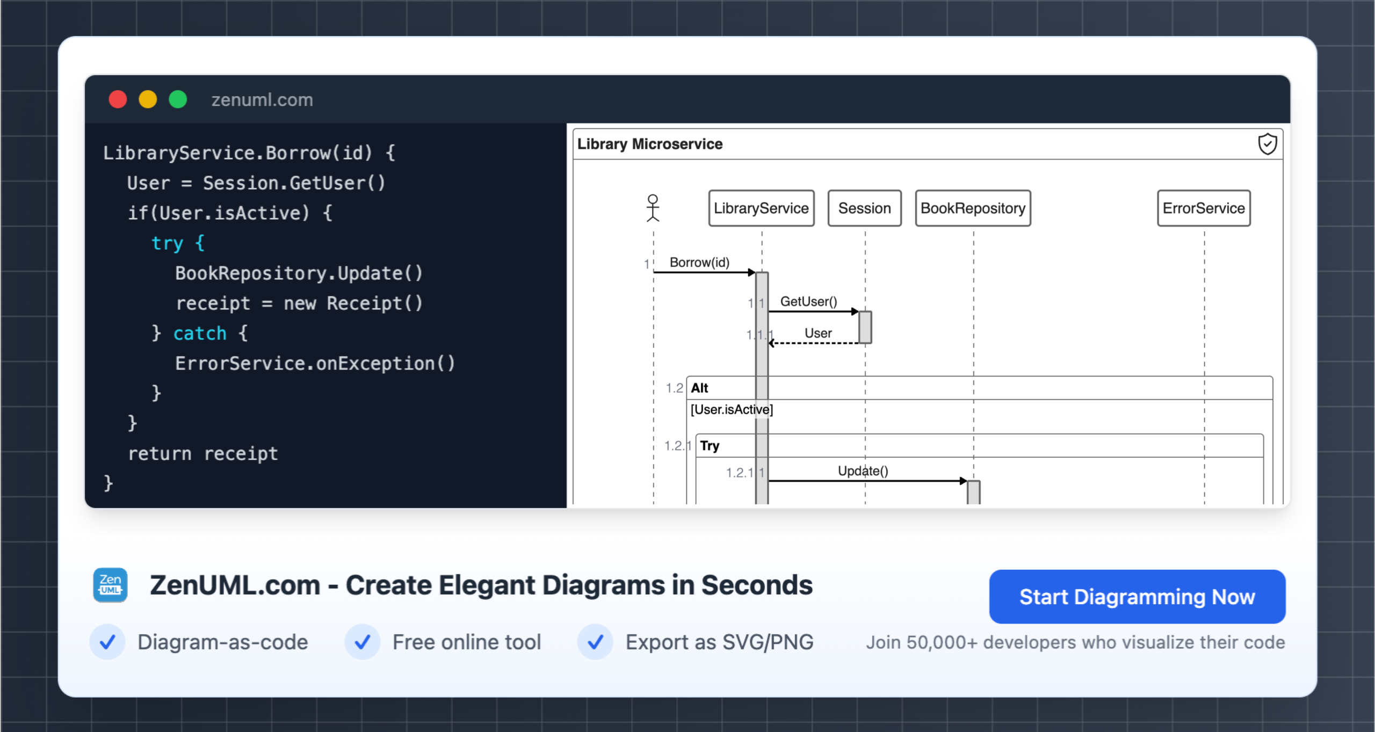1375x732 pixels.
Task: Click the yellow minimize traffic light
Action: [x=148, y=99]
